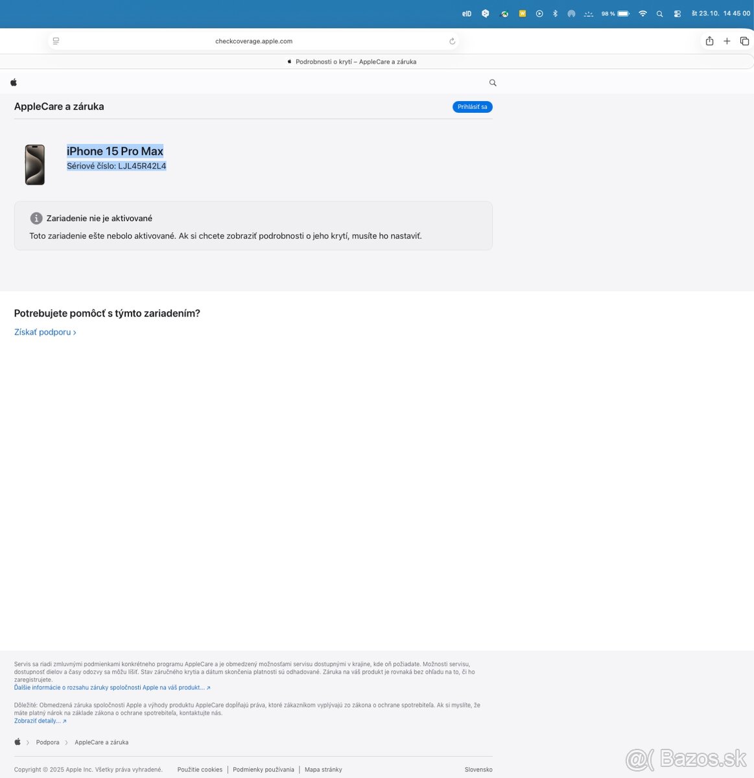Select the Podrobnosti o krytí tab
Screen dimensions: 754x778
[x=355, y=62]
